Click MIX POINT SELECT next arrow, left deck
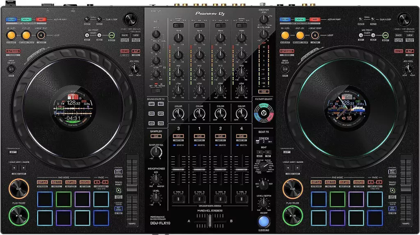The width and height of the screenshot is (420, 235). pos(99,35)
